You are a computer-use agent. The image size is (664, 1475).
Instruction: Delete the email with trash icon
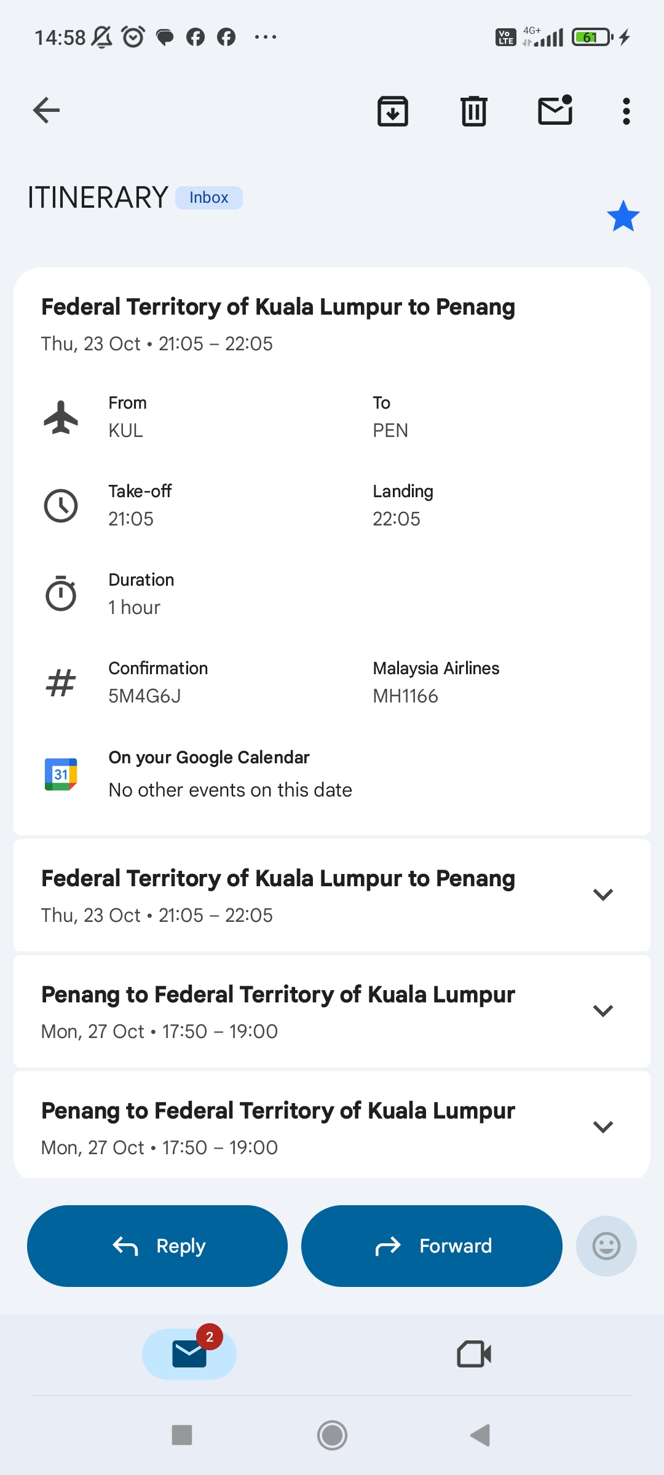click(x=473, y=111)
